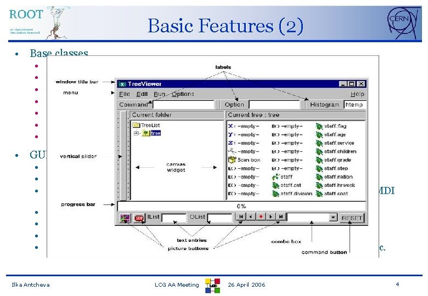Click the 0% progress bar
This screenshot has width=428, height=296.
pos(241,206)
